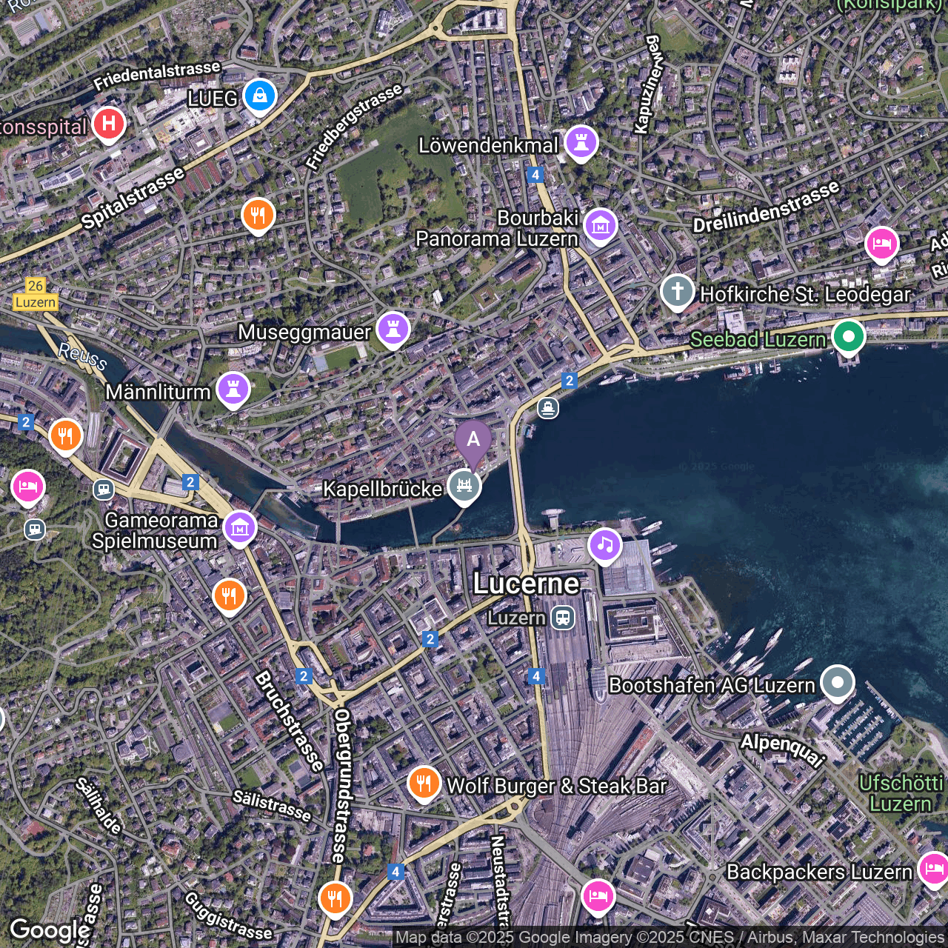
Task: Open the Bootshafen AG Luzern marker
Action: 837,682
